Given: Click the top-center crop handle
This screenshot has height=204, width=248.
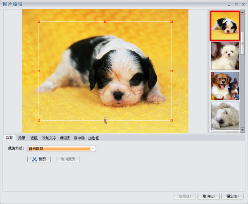Looking at the screenshot, I should pyautogui.click(x=105, y=21).
